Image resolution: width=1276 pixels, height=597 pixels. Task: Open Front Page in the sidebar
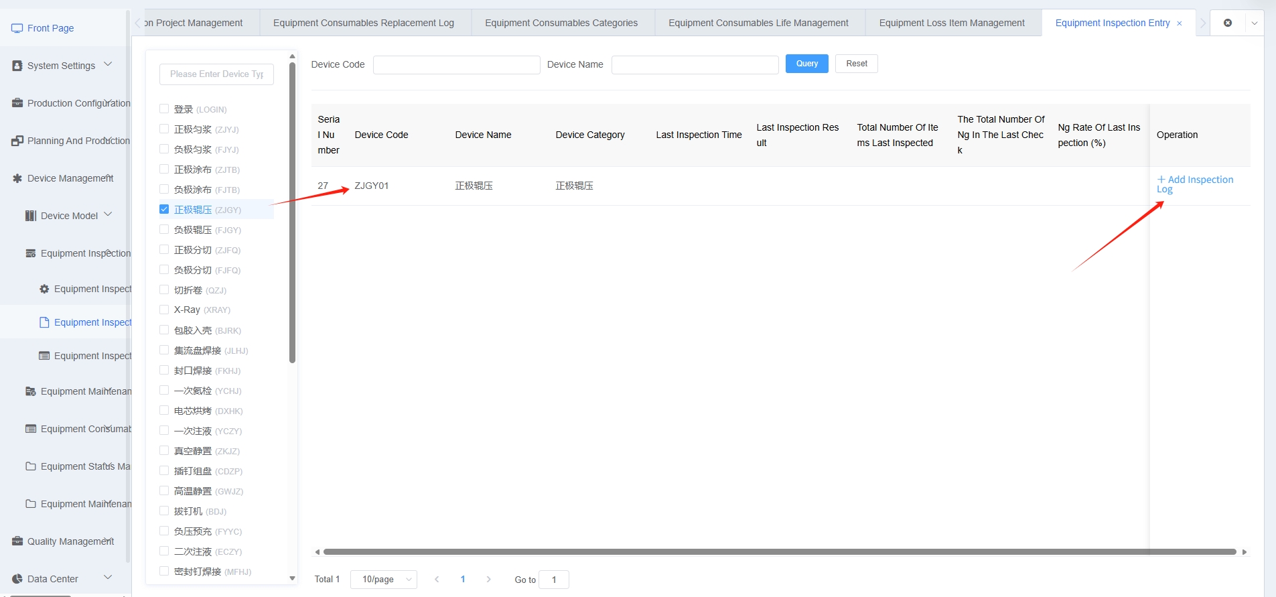coord(50,28)
